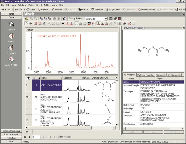Toggle the stacked spectra display mode

[x=85, y=24]
